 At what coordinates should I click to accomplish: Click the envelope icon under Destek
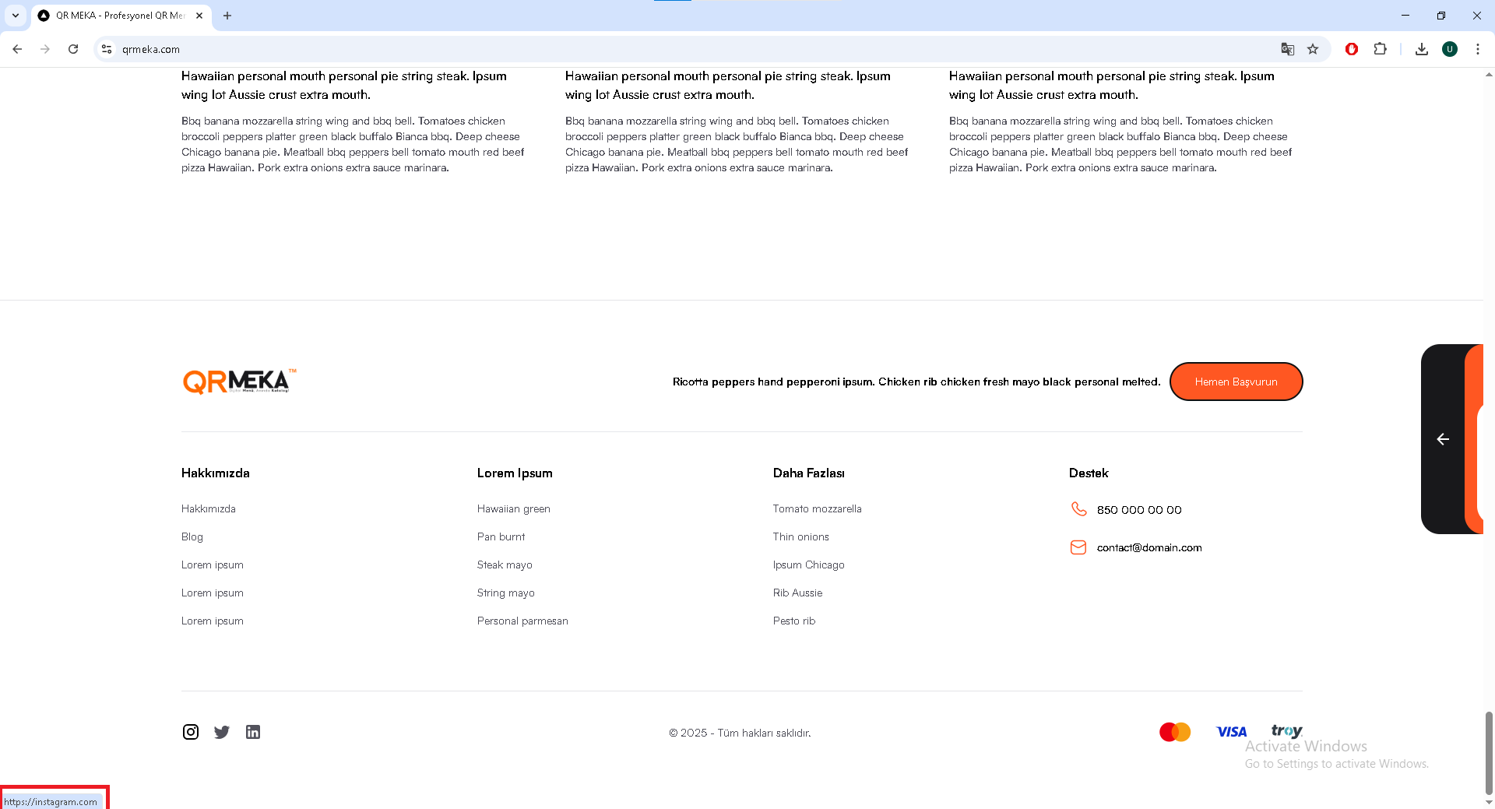click(1078, 547)
